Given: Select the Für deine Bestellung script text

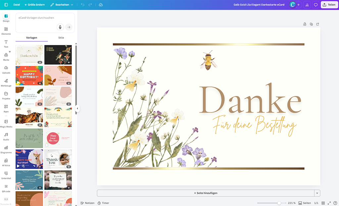Looking at the screenshot, I should tap(255, 125).
